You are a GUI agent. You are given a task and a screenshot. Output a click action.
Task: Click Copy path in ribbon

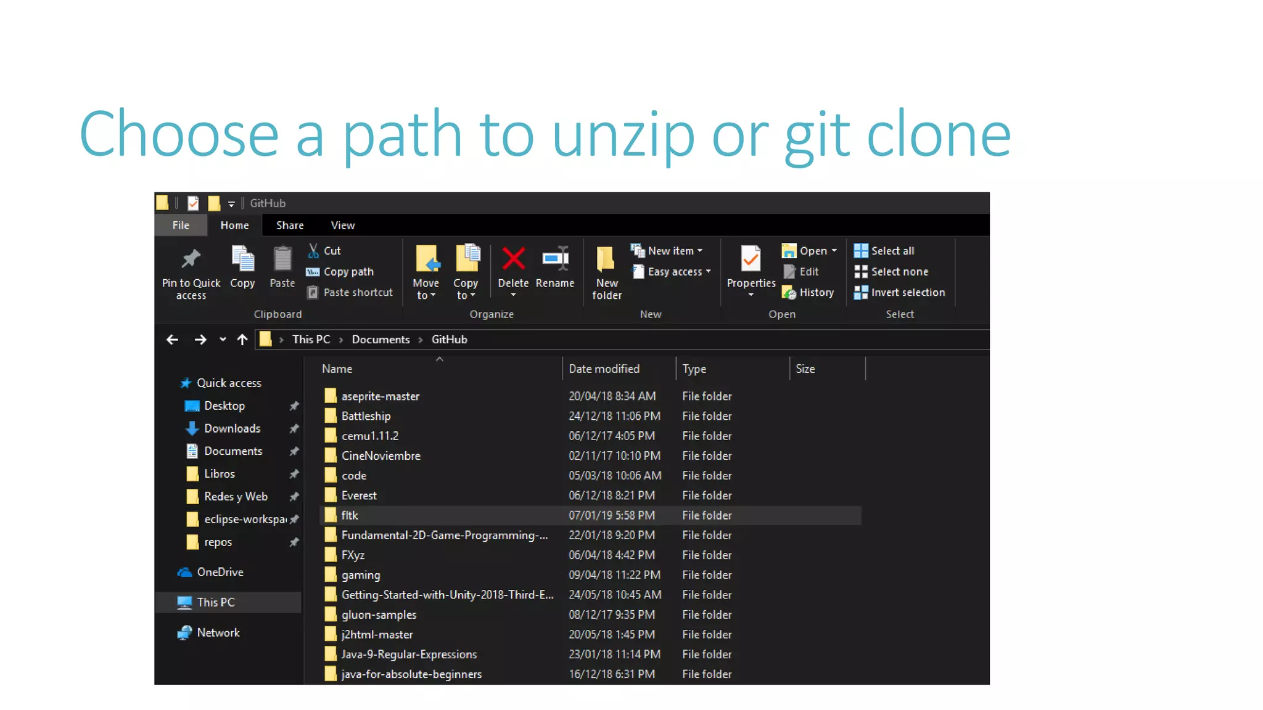[340, 271]
